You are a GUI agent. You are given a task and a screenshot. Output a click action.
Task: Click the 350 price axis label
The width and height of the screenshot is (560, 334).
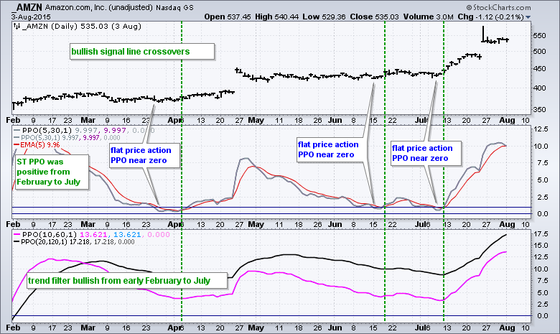tap(540, 110)
